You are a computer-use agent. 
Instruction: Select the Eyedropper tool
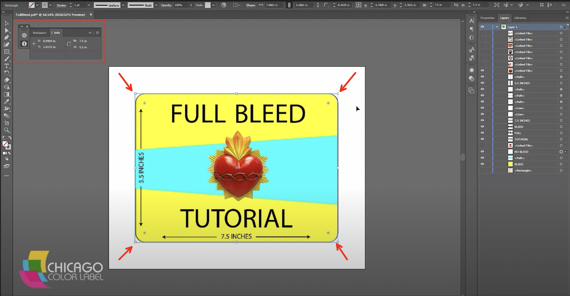click(7, 102)
